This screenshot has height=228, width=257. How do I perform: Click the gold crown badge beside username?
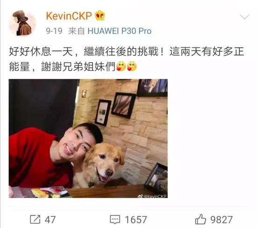click(100, 15)
